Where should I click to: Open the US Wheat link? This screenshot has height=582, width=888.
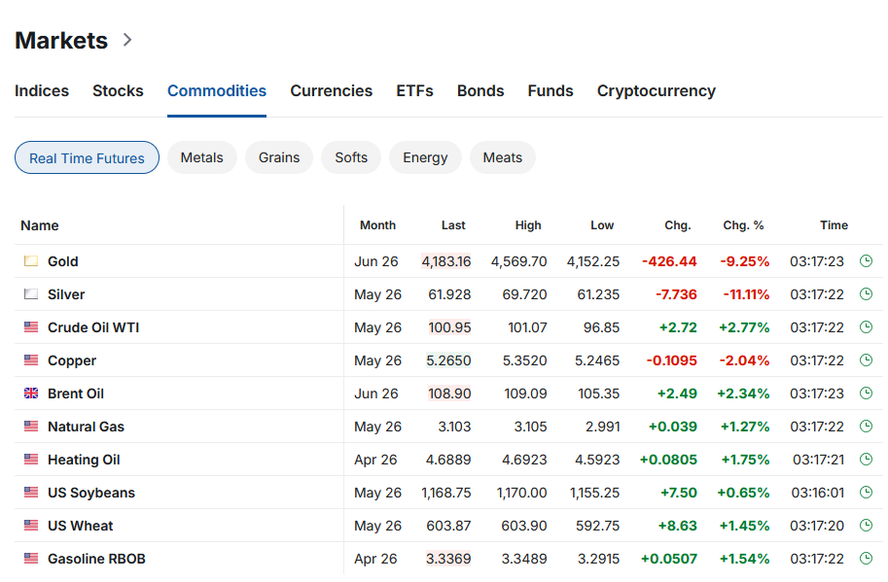pyautogui.click(x=81, y=526)
